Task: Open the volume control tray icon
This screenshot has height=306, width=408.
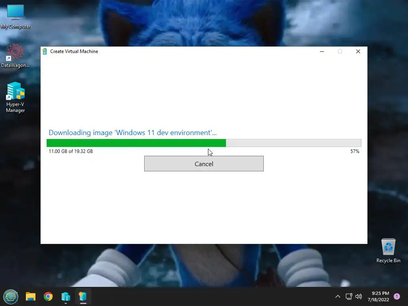Action: (x=359, y=296)
